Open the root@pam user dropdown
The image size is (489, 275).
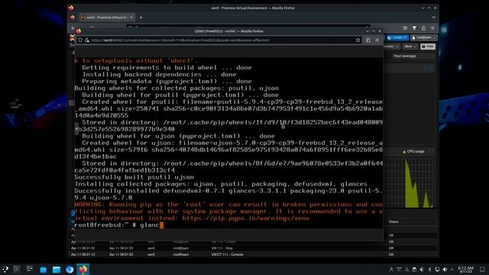(x=424, y=37)
